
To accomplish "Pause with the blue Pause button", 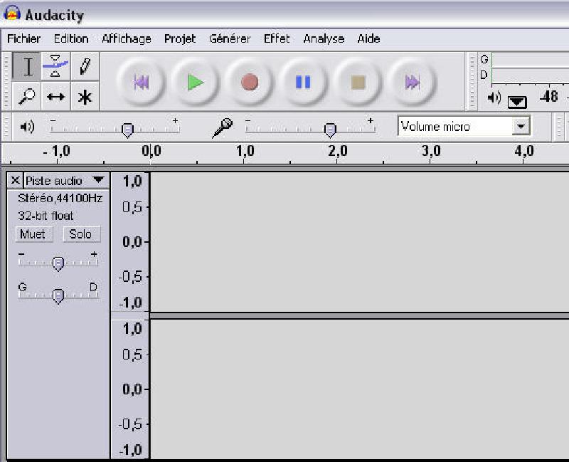I will point(304,82).
